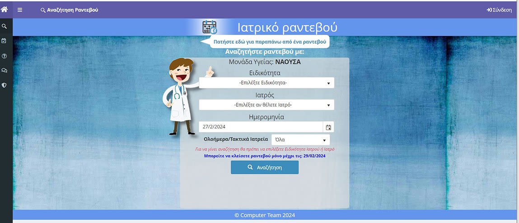Click the help question mark sidebar icon
Screen dimensions: 519x223
tap(5, 56)
